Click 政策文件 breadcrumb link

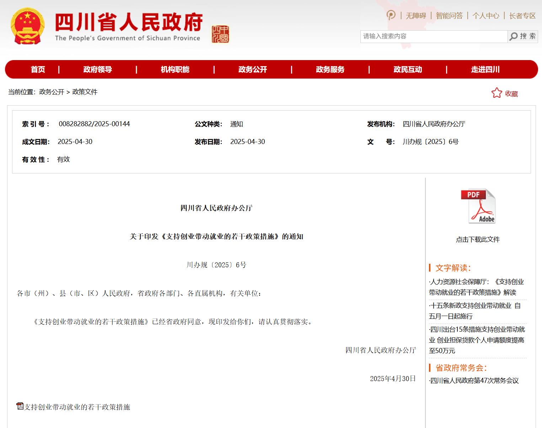85,92
